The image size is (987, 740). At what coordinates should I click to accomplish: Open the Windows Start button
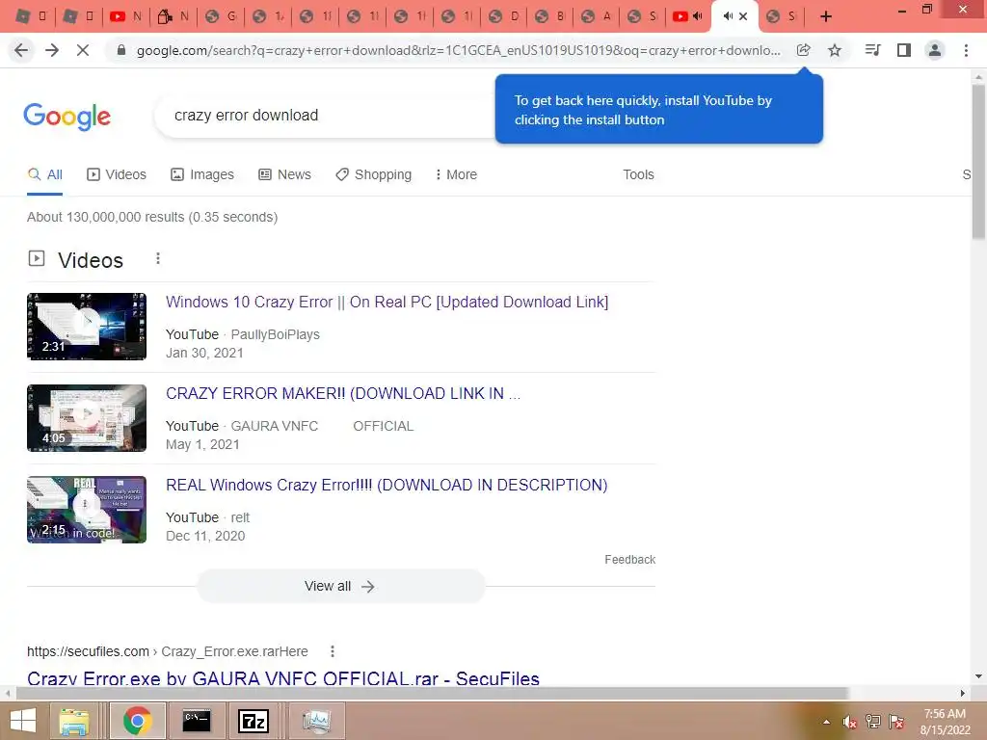pos(23,721)
